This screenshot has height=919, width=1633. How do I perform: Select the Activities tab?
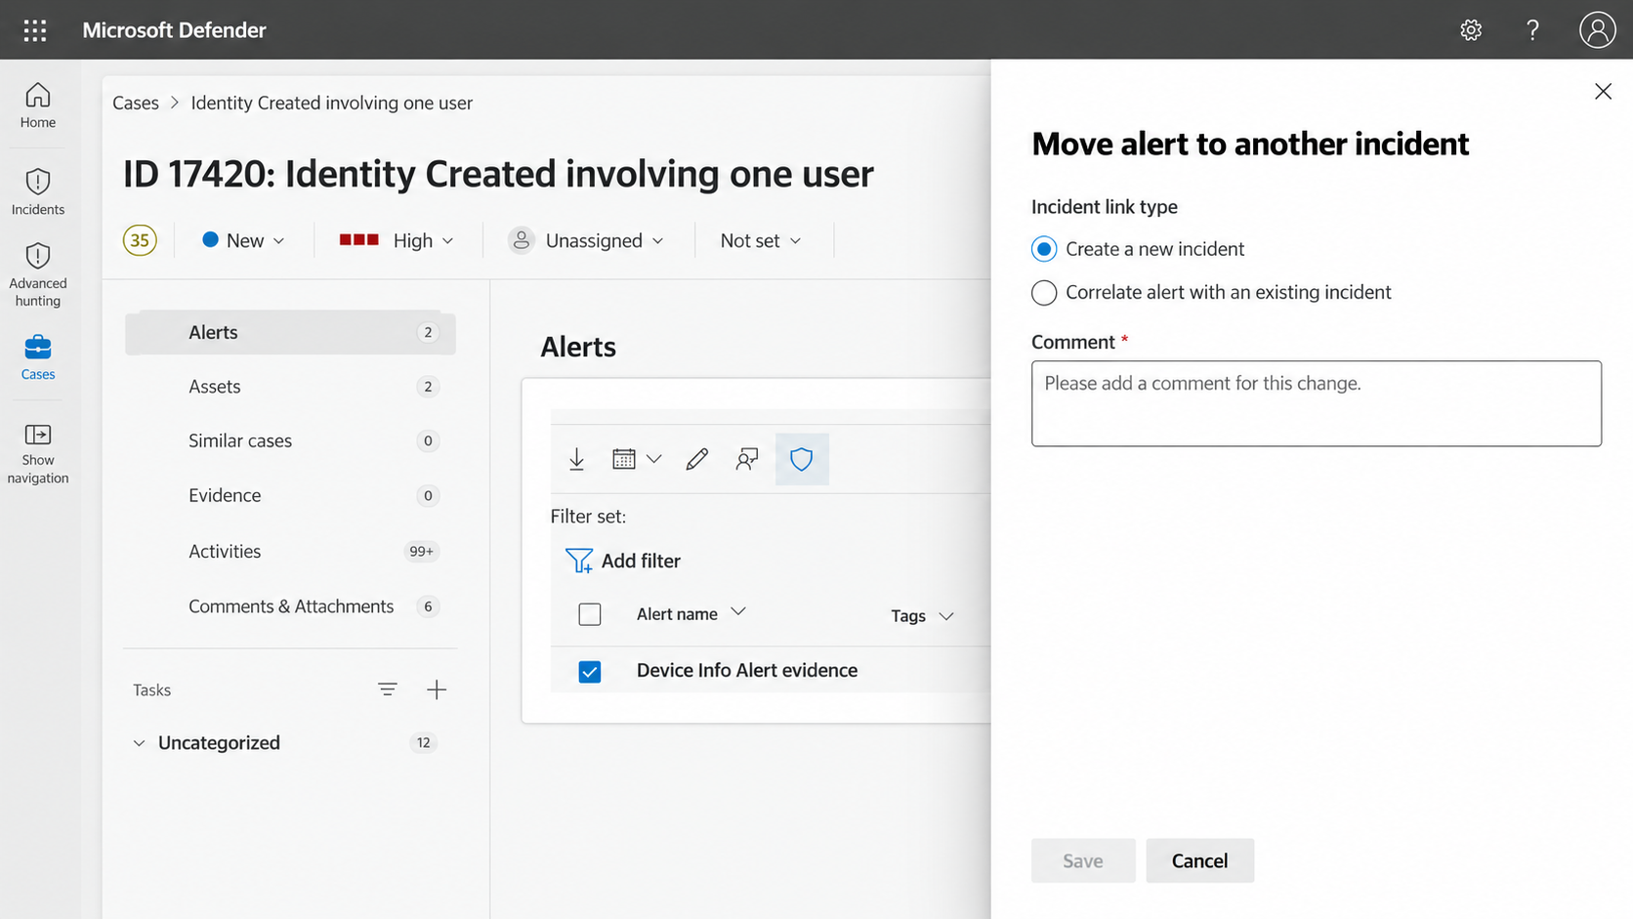pyautogui.click(x=290, y=551)
